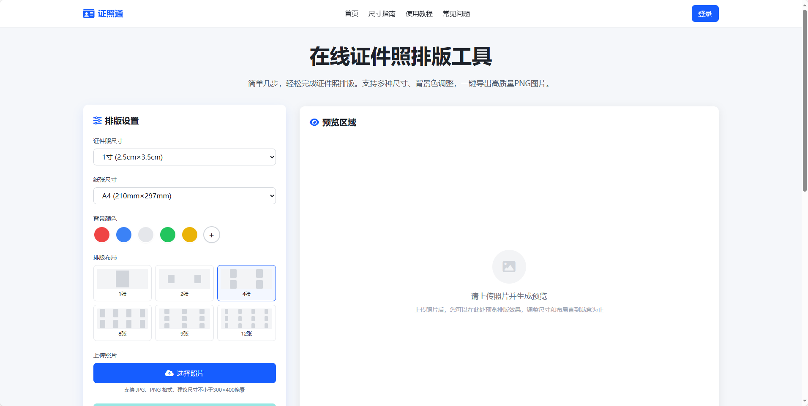
Task: Click the 请上传照片并生成预览 text
Action: coord(509,296)
